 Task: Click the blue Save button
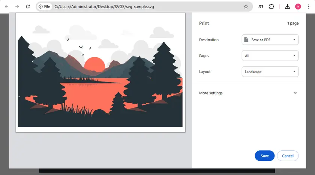pos(264,156)
